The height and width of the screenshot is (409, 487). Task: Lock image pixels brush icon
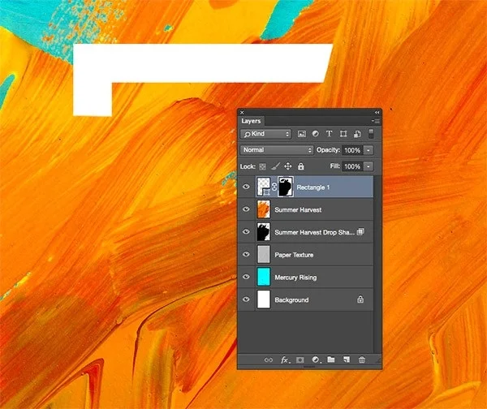275,166
